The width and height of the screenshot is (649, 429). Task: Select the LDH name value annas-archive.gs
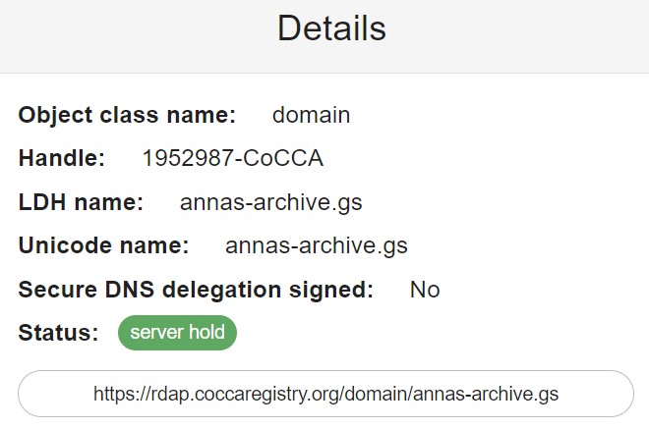[270, 203]
